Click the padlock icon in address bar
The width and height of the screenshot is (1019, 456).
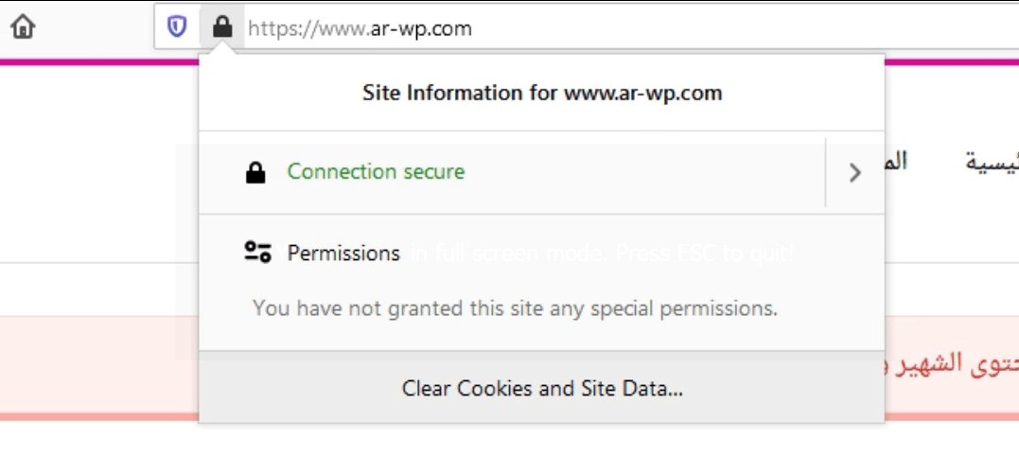pyautogui.click(x=222, y=27)
